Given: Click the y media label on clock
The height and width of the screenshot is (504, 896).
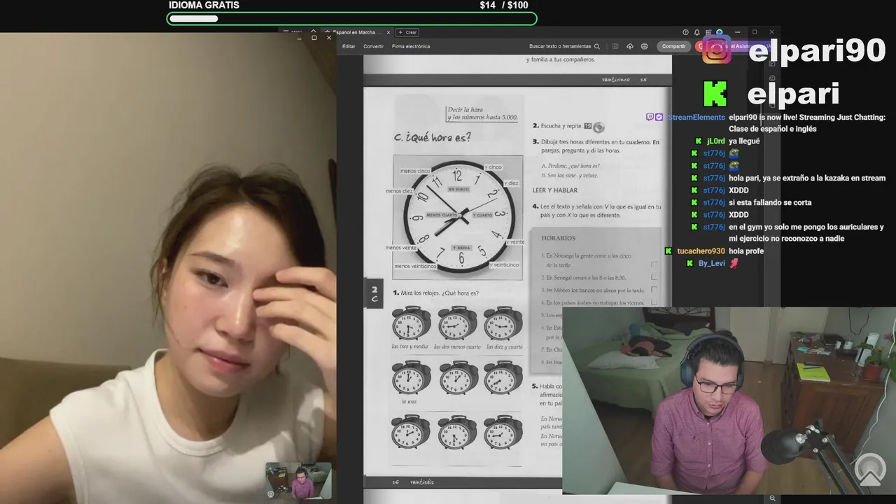Looking at the screenshot, I should pos(462,248).
